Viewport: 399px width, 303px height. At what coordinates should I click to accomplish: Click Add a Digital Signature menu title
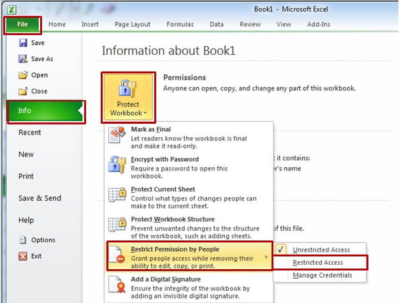tap(166, 279)
